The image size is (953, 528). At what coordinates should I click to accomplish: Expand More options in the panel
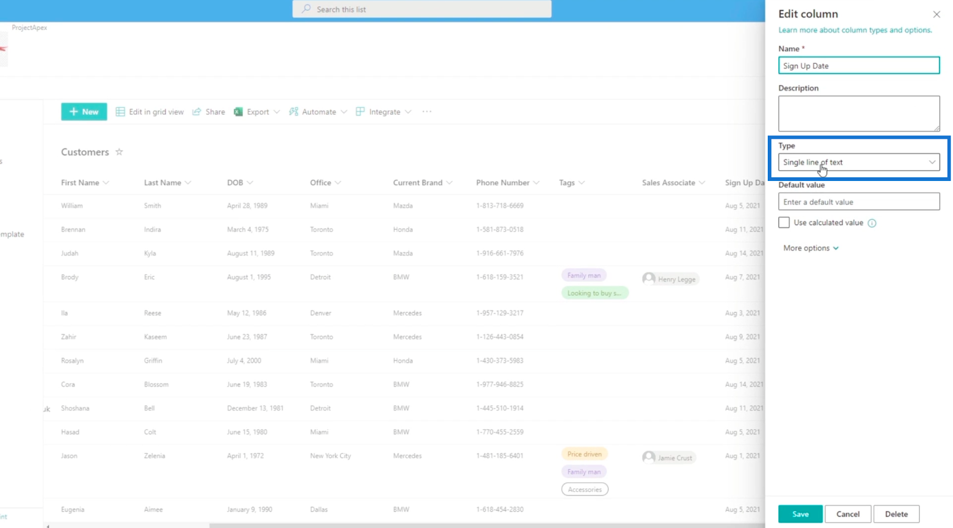click(811, 248)
